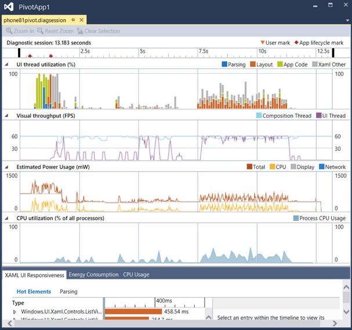Open the CPU Usage tab
The height and width of the screenshot is (330, 352).
136,275
